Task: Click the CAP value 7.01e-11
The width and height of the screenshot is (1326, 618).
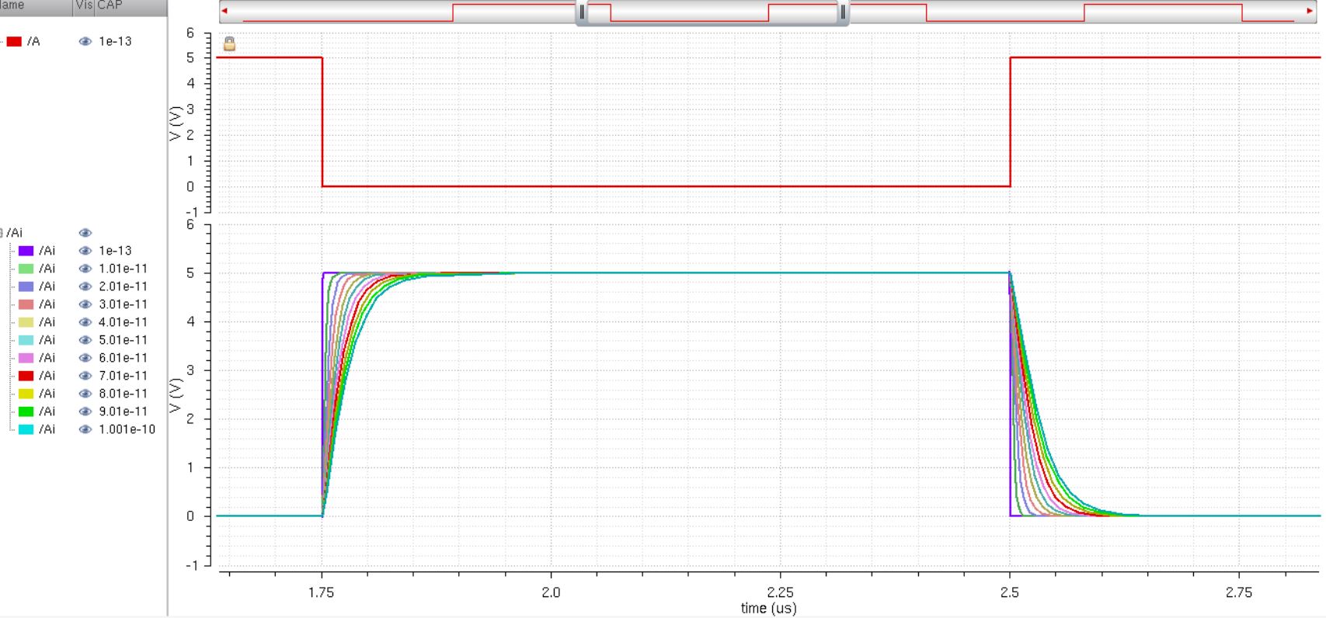Action: 123,376
